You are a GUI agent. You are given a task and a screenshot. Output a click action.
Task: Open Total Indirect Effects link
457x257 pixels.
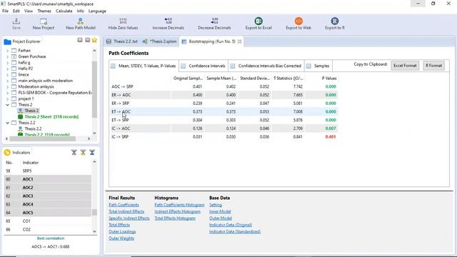[126, 211]
